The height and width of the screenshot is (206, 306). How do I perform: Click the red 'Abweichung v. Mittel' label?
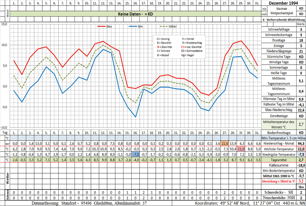279,181
